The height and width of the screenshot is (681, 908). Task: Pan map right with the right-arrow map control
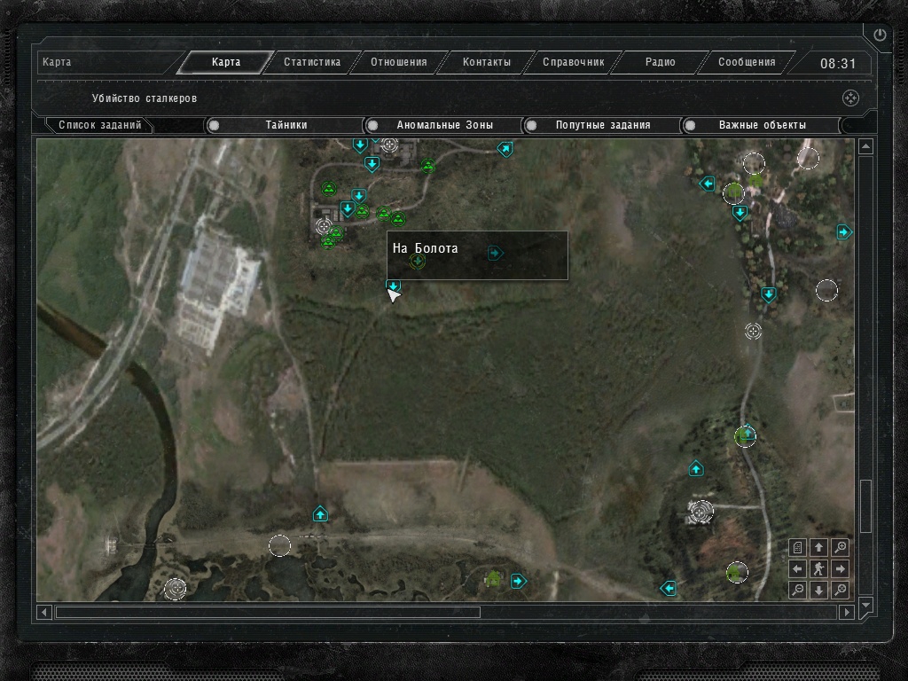[x=840, y=568]
